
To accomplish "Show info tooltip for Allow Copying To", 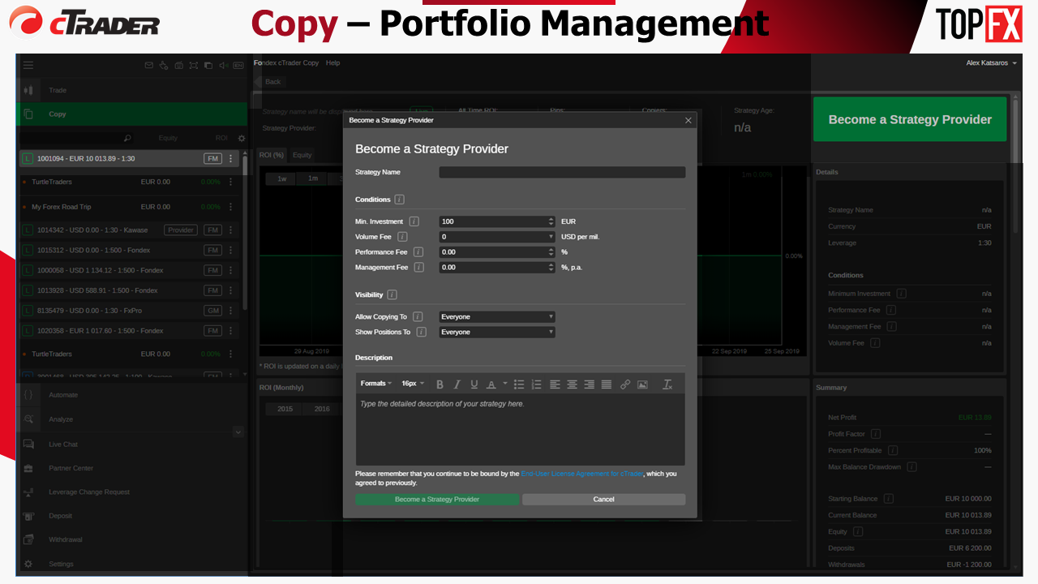I will click(418, 317).
